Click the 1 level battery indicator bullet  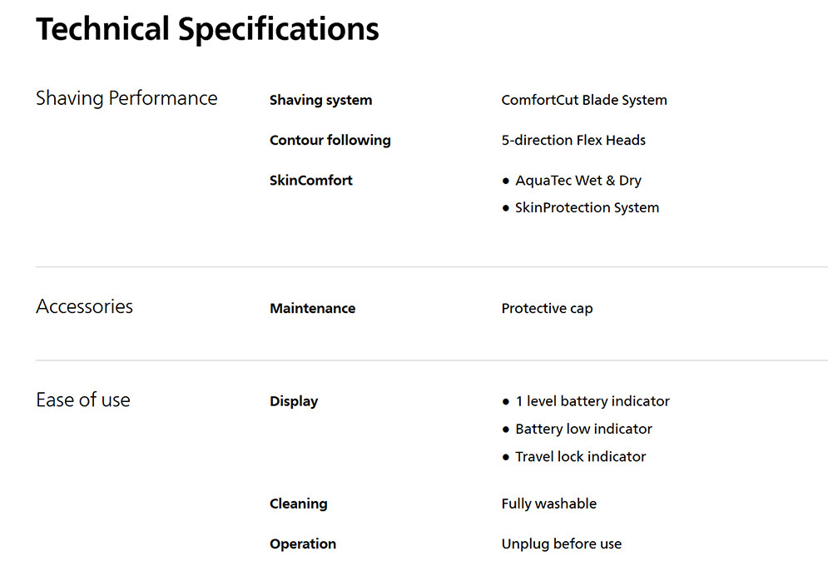coord(592,401)
